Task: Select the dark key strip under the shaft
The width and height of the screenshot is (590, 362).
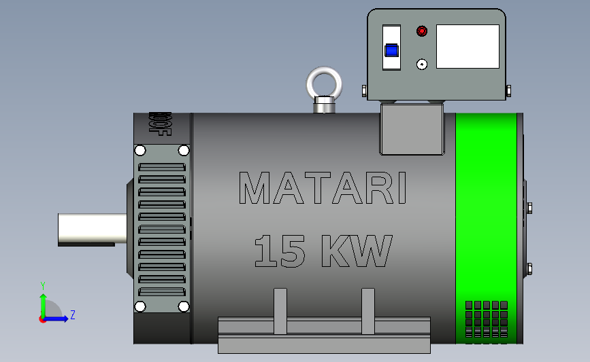Action: pos(86,245)
